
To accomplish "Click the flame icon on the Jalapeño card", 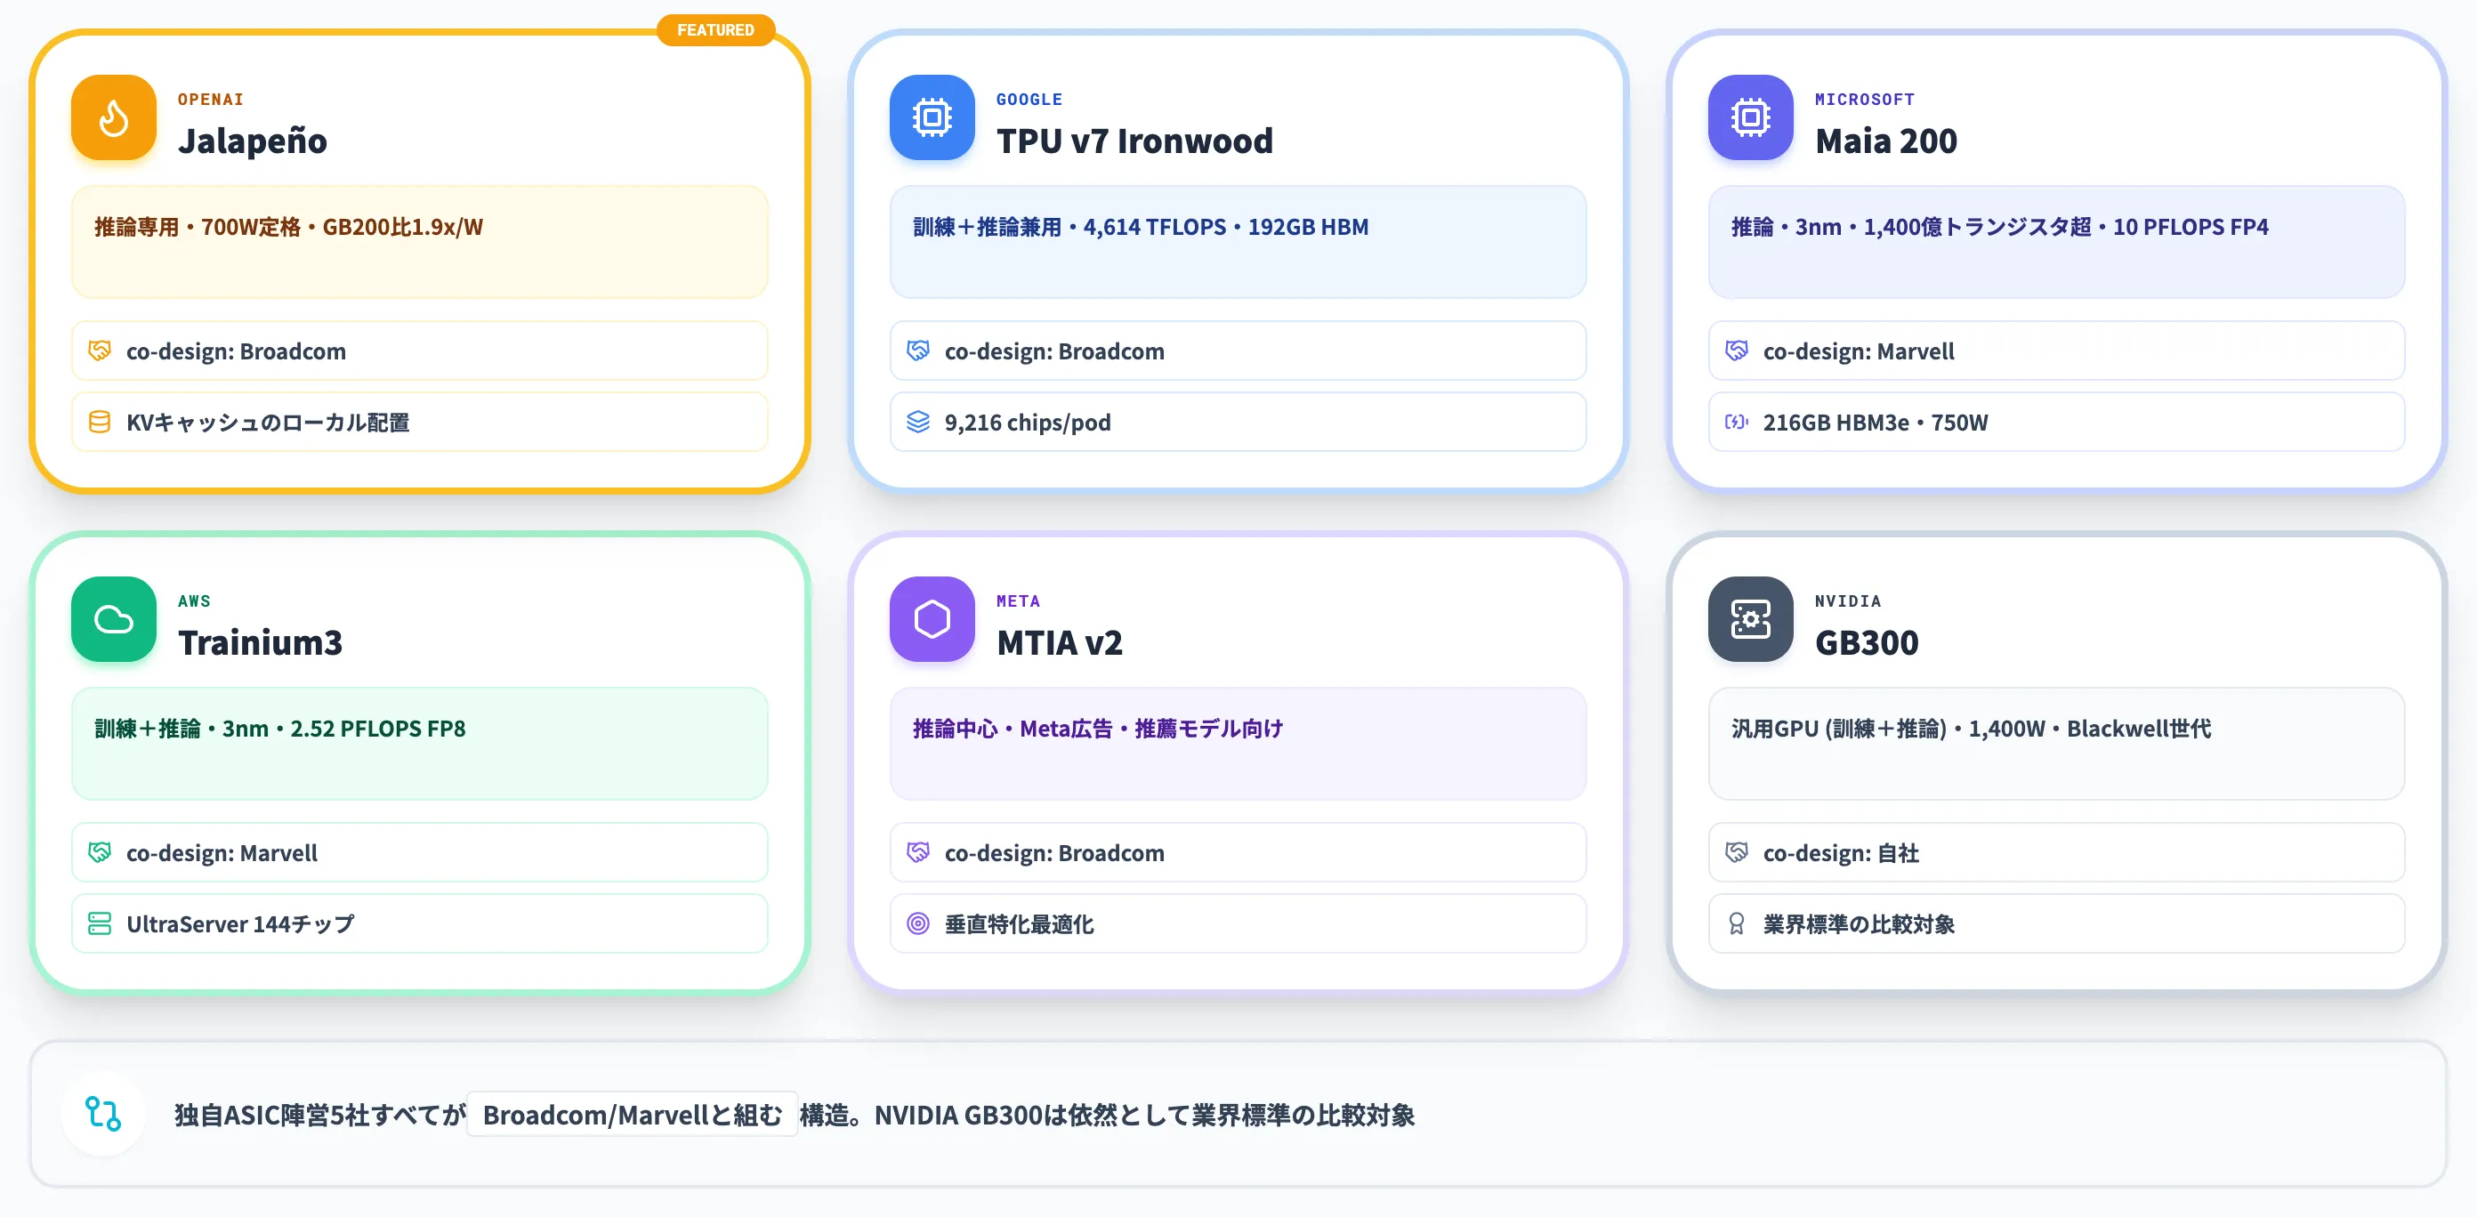I will pos(114,117).
